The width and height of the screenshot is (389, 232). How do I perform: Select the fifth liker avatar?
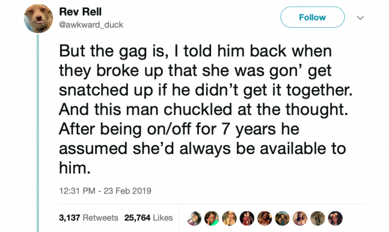[x=265, y=218]
